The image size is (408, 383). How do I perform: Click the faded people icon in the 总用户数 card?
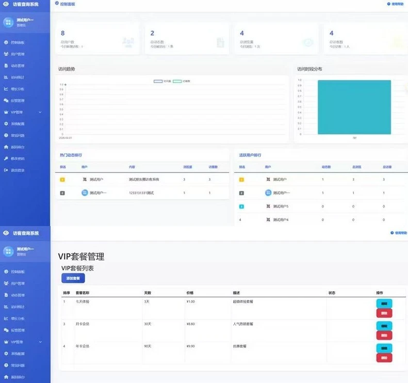pyautogui.click(x=128, y=42)
